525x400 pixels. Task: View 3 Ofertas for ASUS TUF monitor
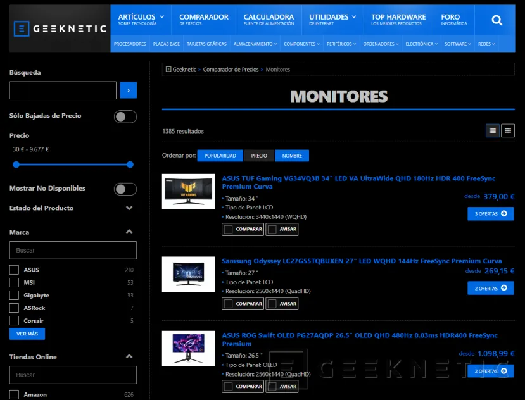[x=491, y=214]
